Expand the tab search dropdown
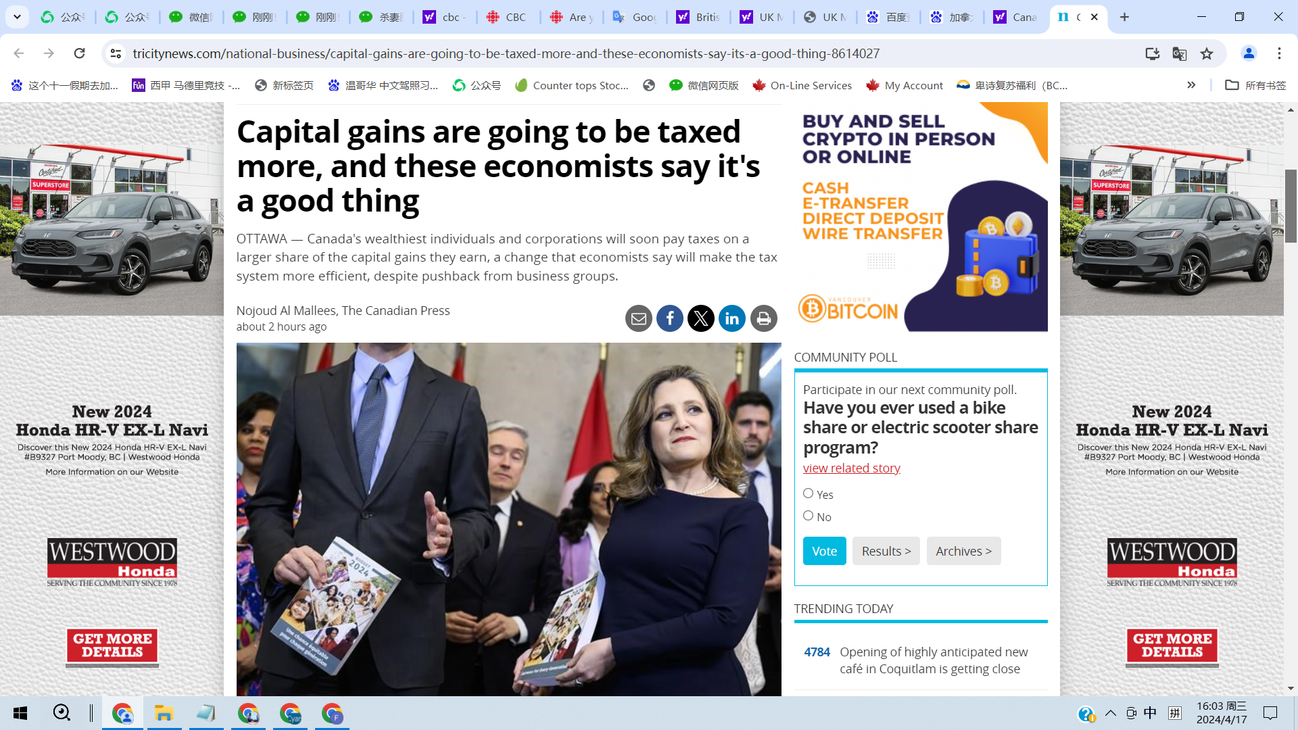The height and width of the screenshot is (730, 1298). 17,17
